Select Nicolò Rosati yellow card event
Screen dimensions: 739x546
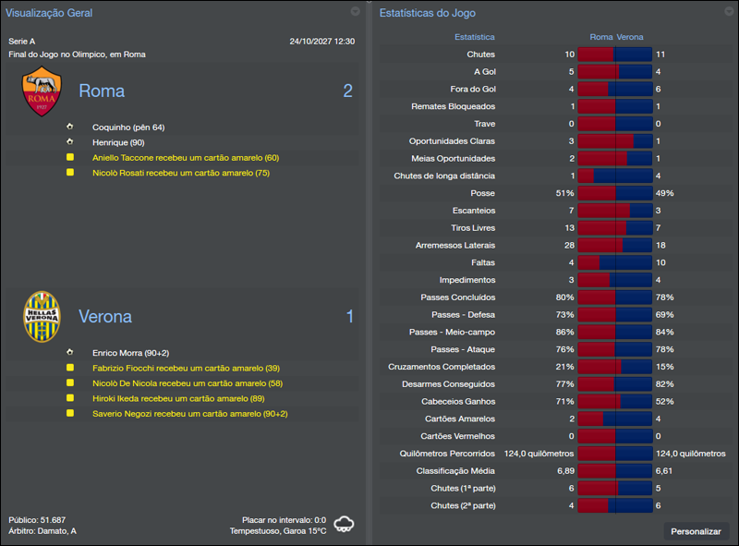coord(181,173)
